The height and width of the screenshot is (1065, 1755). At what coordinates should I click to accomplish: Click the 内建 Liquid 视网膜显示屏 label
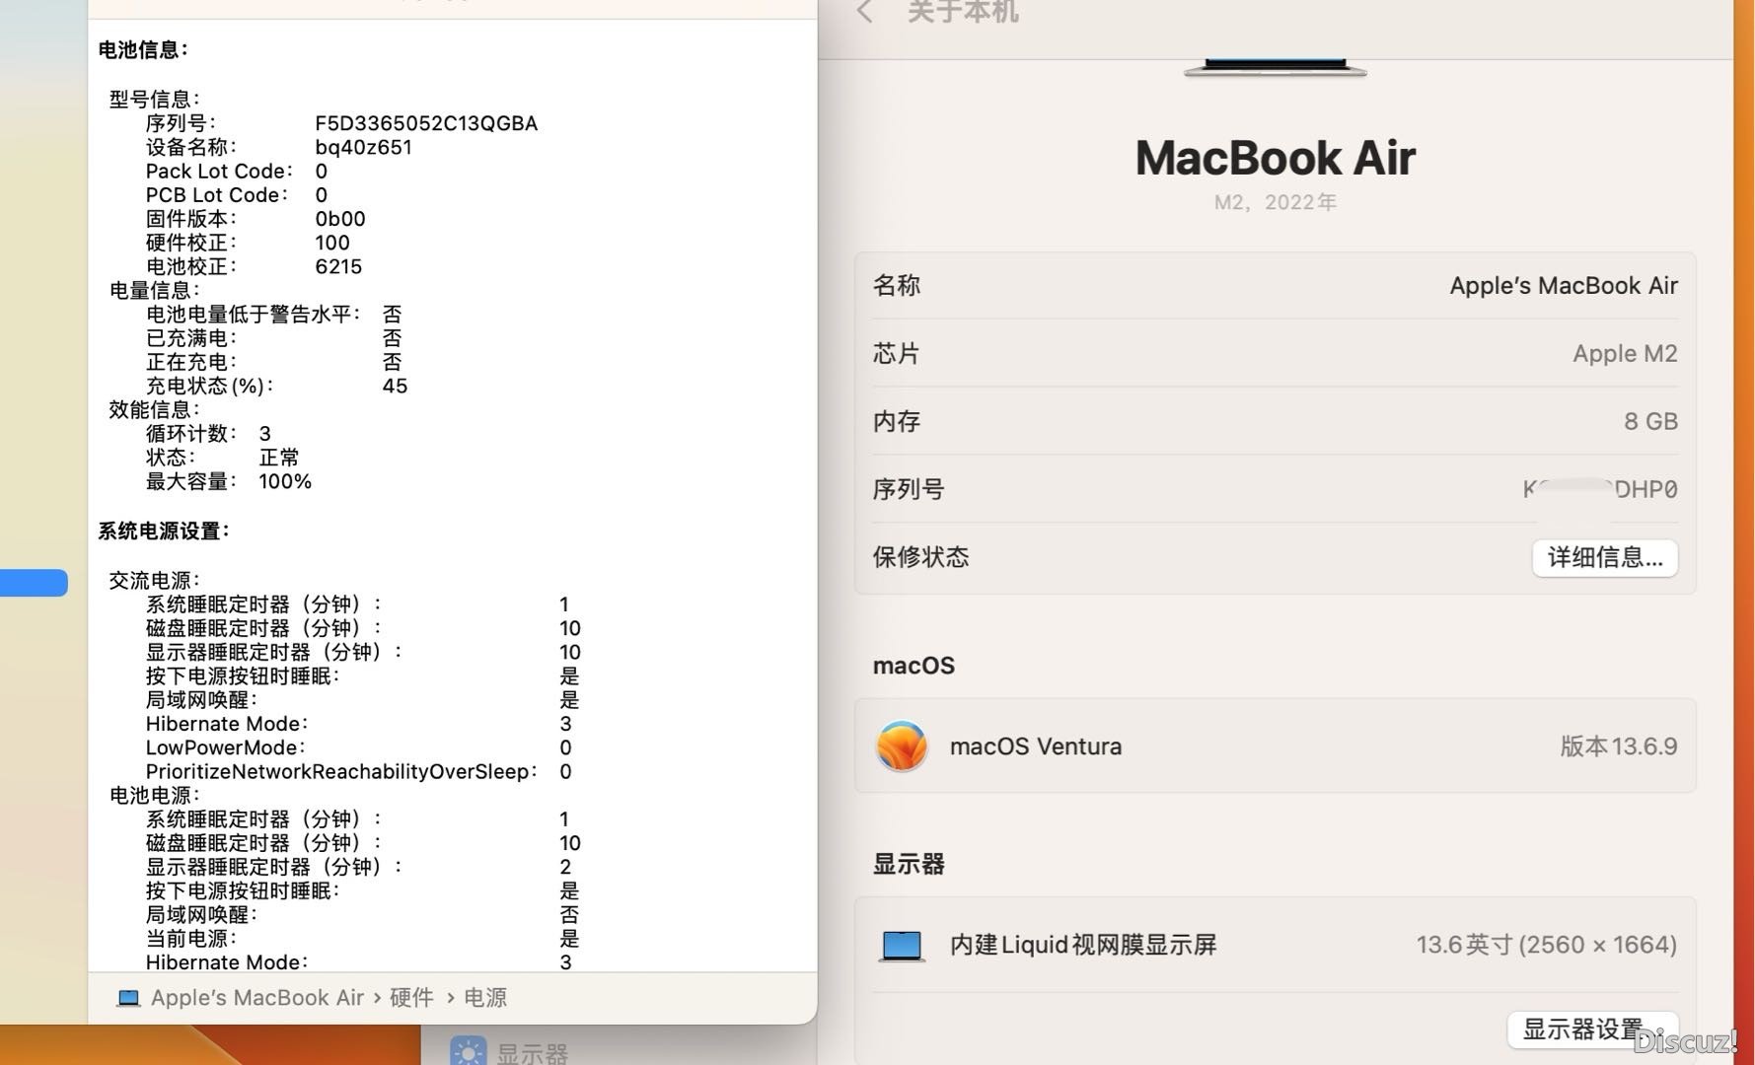[x=1083, y=945]
